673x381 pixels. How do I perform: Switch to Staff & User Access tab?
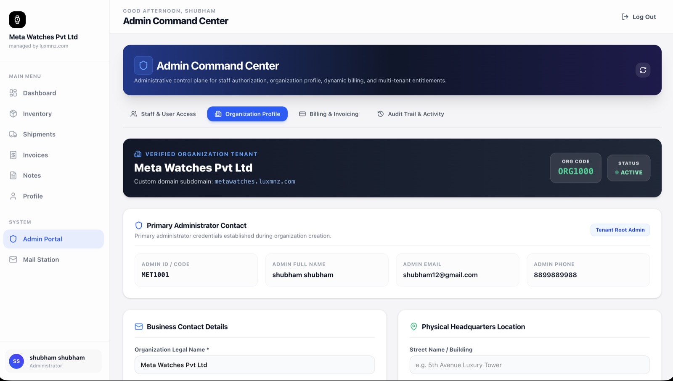[x=163, y=114]
